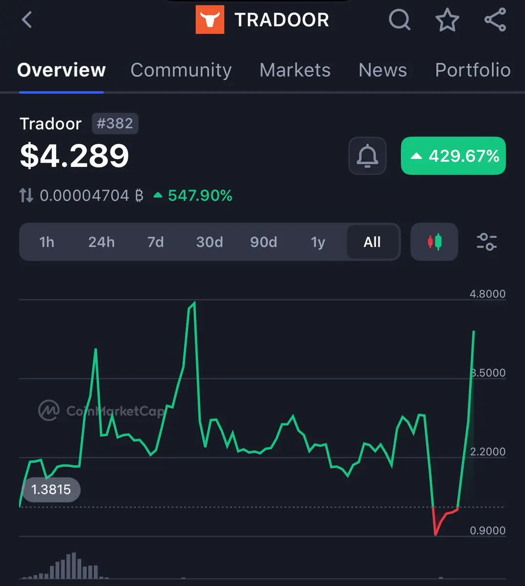Switch to candlestick chart view
The width and height of the screenshot is (525, 586).
[434, 242]
